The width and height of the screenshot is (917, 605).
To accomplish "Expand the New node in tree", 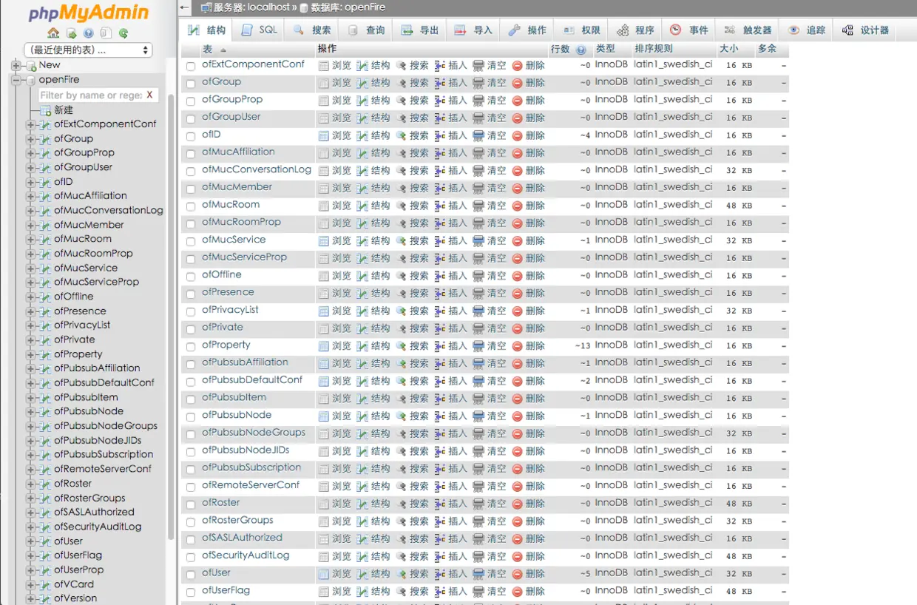I will point(16,65).
